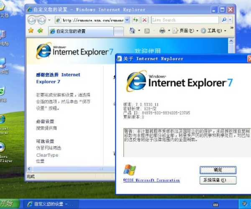Click the Internet Explorer 7 logo in About dialog

[179, 81]
